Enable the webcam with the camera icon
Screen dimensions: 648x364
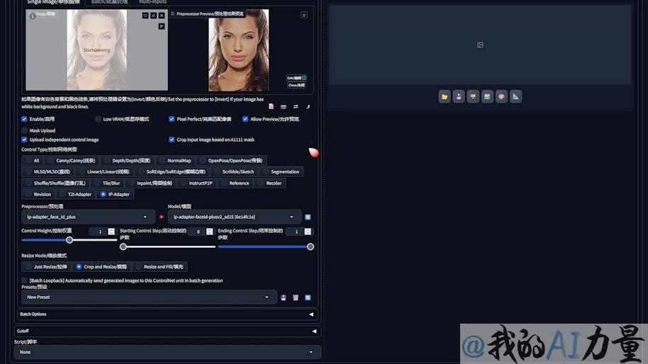click(284, 106)
